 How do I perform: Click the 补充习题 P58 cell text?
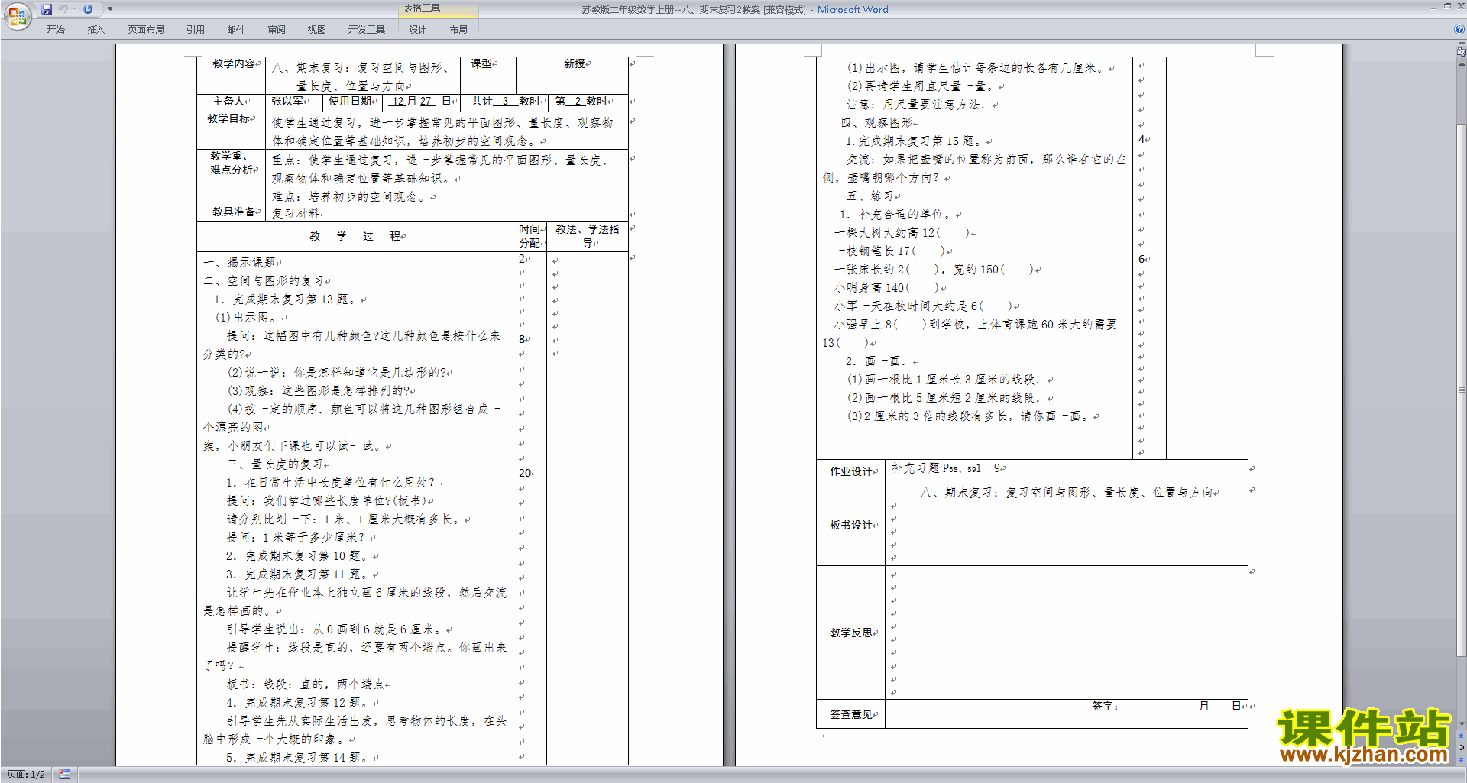coord(945,468)
